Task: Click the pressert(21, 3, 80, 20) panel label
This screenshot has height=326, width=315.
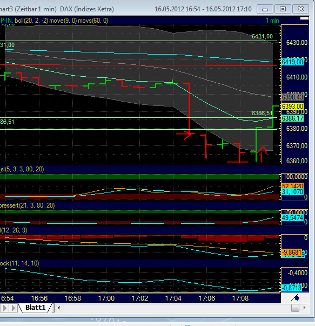Action: click(27, 205)
